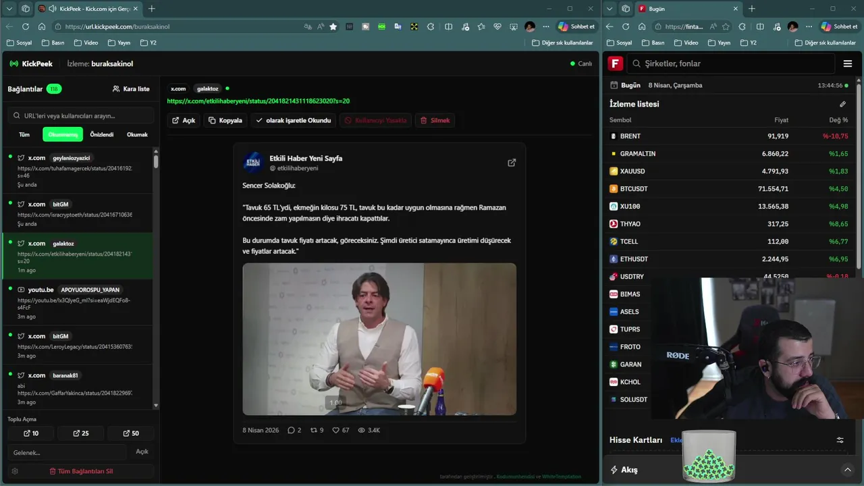Bulk open 25 links
864x486 pixels.
pyautogui.click(x=81, y=433)
